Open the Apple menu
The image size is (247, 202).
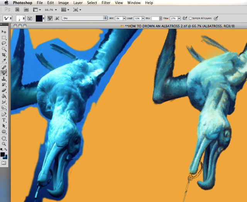7,3
